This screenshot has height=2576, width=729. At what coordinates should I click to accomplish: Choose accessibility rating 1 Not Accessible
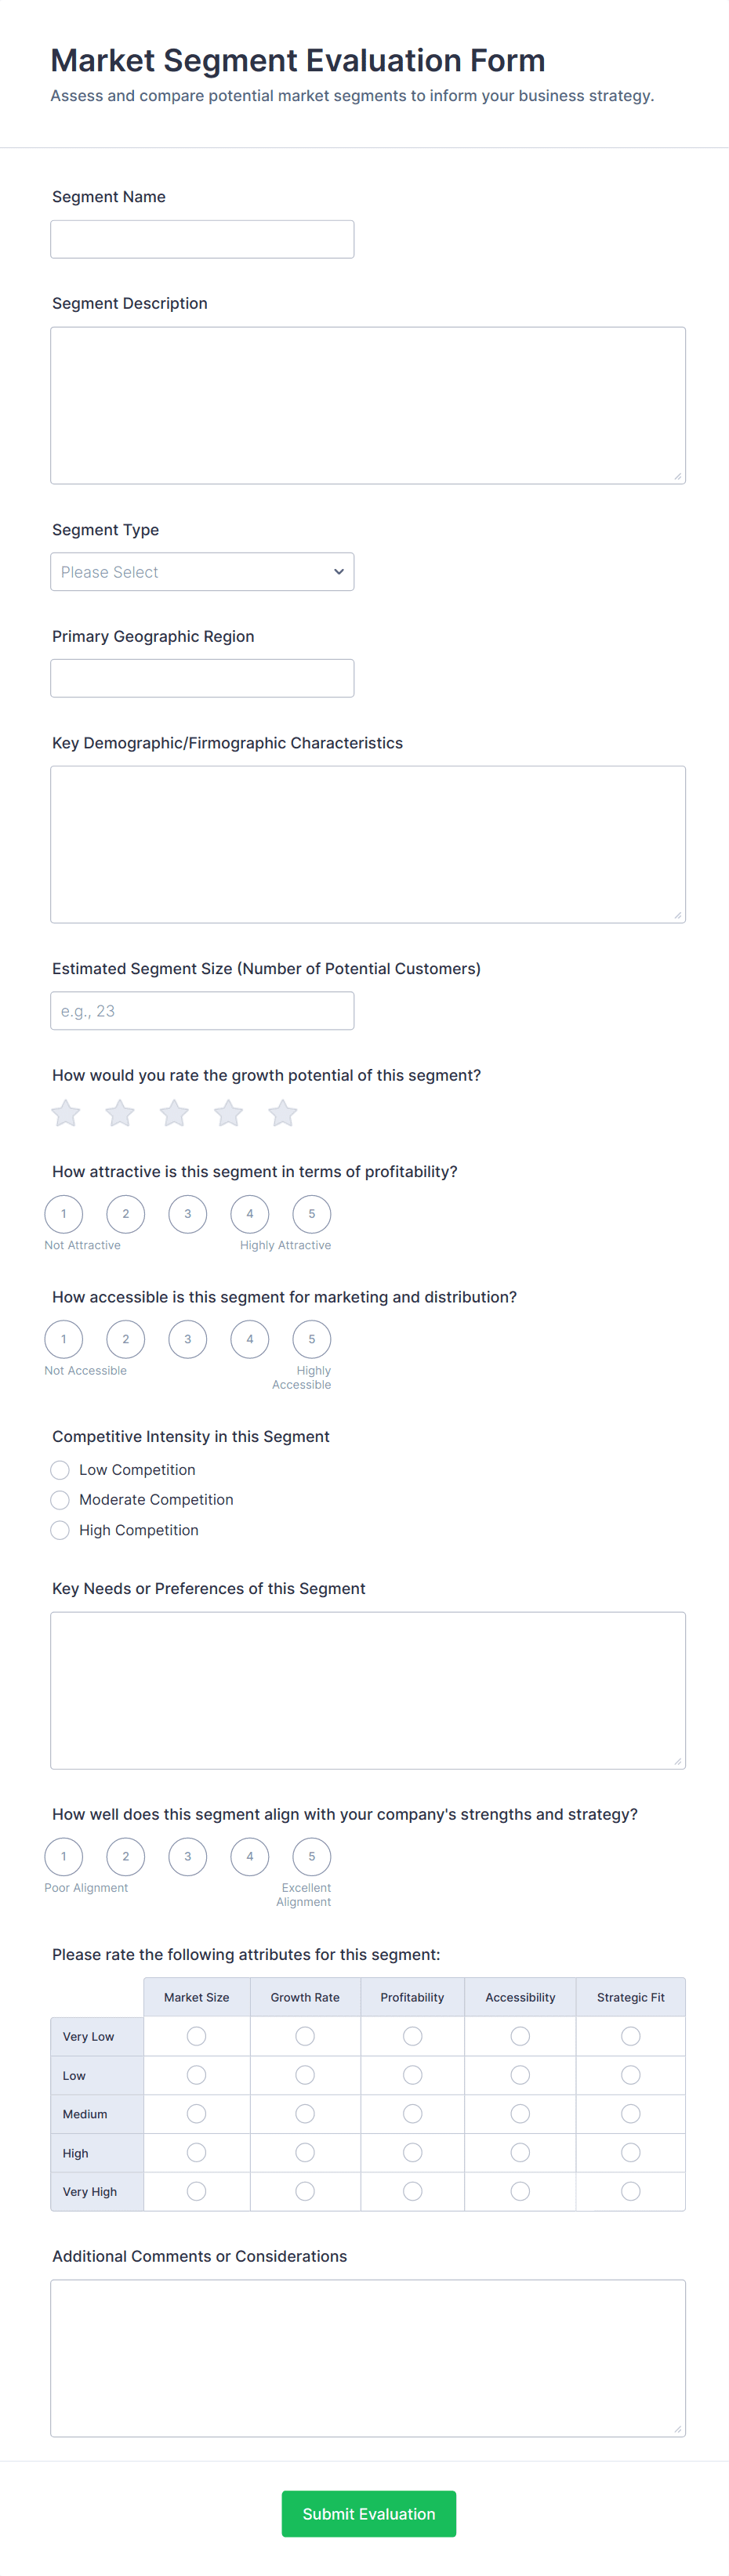(x=64, y=1339)
